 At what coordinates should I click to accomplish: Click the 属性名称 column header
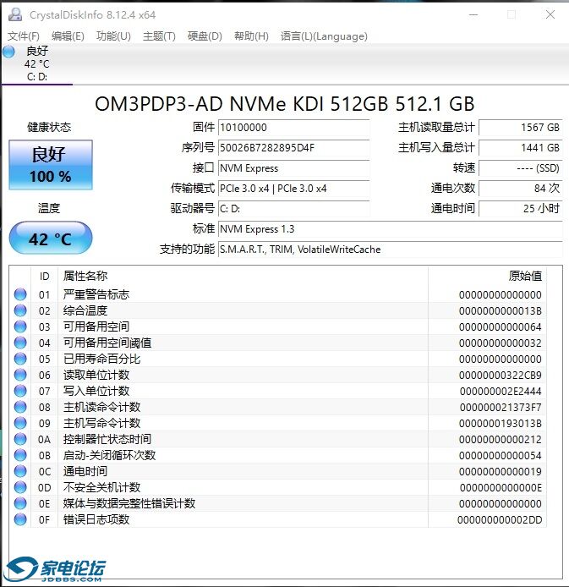pos(243,277)
